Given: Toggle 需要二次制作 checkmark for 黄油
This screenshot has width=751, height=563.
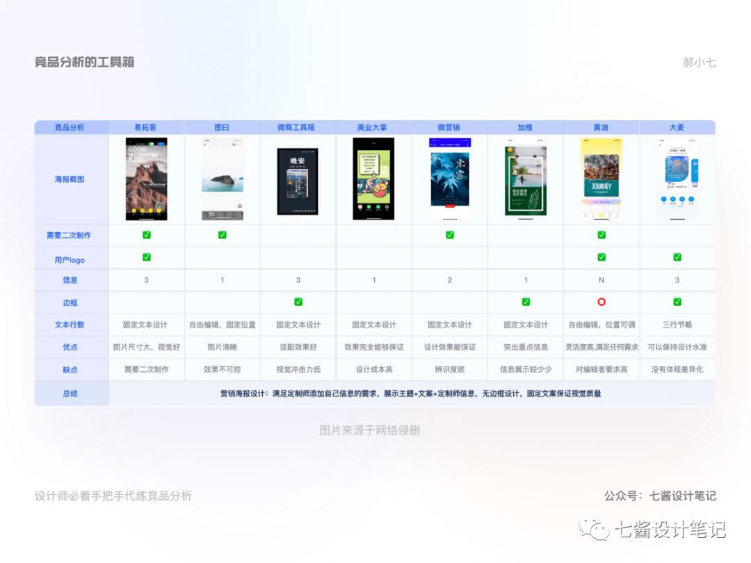Looking at the screenshot, I should (x=601, y=235).
